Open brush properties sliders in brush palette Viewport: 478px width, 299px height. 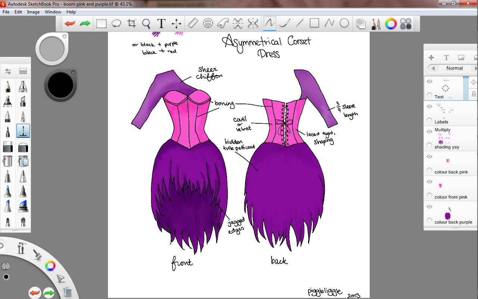coord(8,71)
